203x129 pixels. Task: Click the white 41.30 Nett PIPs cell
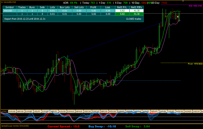tap(136, 11)
